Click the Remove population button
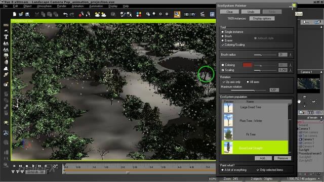Viewport: 324px width, 182px height. 282,158
